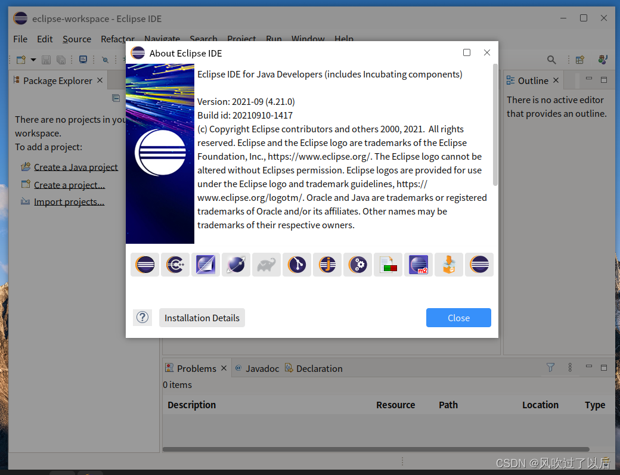Viewport: 620px width, 475px height.
Task: Toggle the skip breakpoints toolbar icon
Action: click(x=105, y=60)
